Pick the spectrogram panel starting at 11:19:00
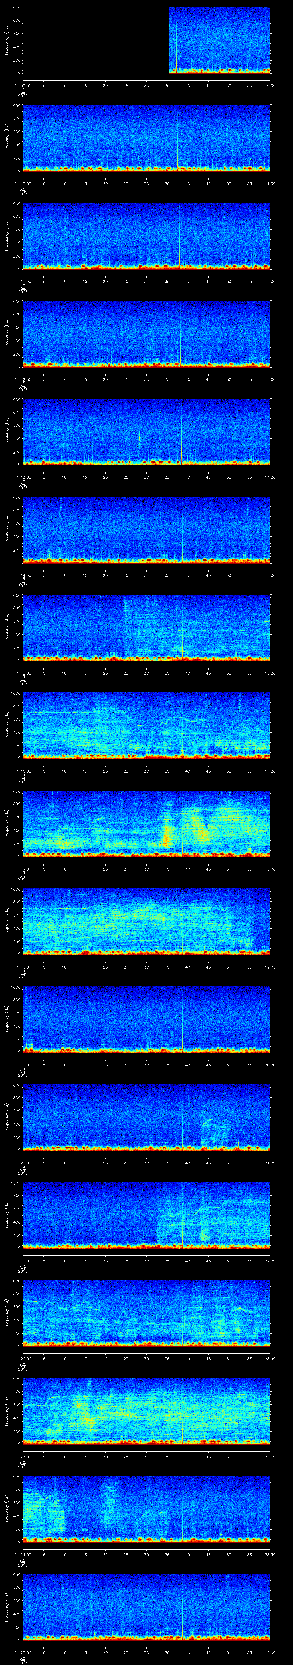 (x=147, y=1019)
